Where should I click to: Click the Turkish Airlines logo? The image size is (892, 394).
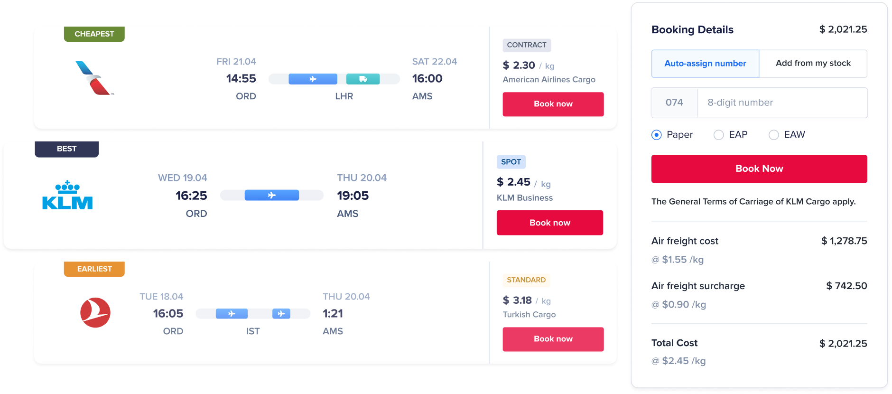94,312
